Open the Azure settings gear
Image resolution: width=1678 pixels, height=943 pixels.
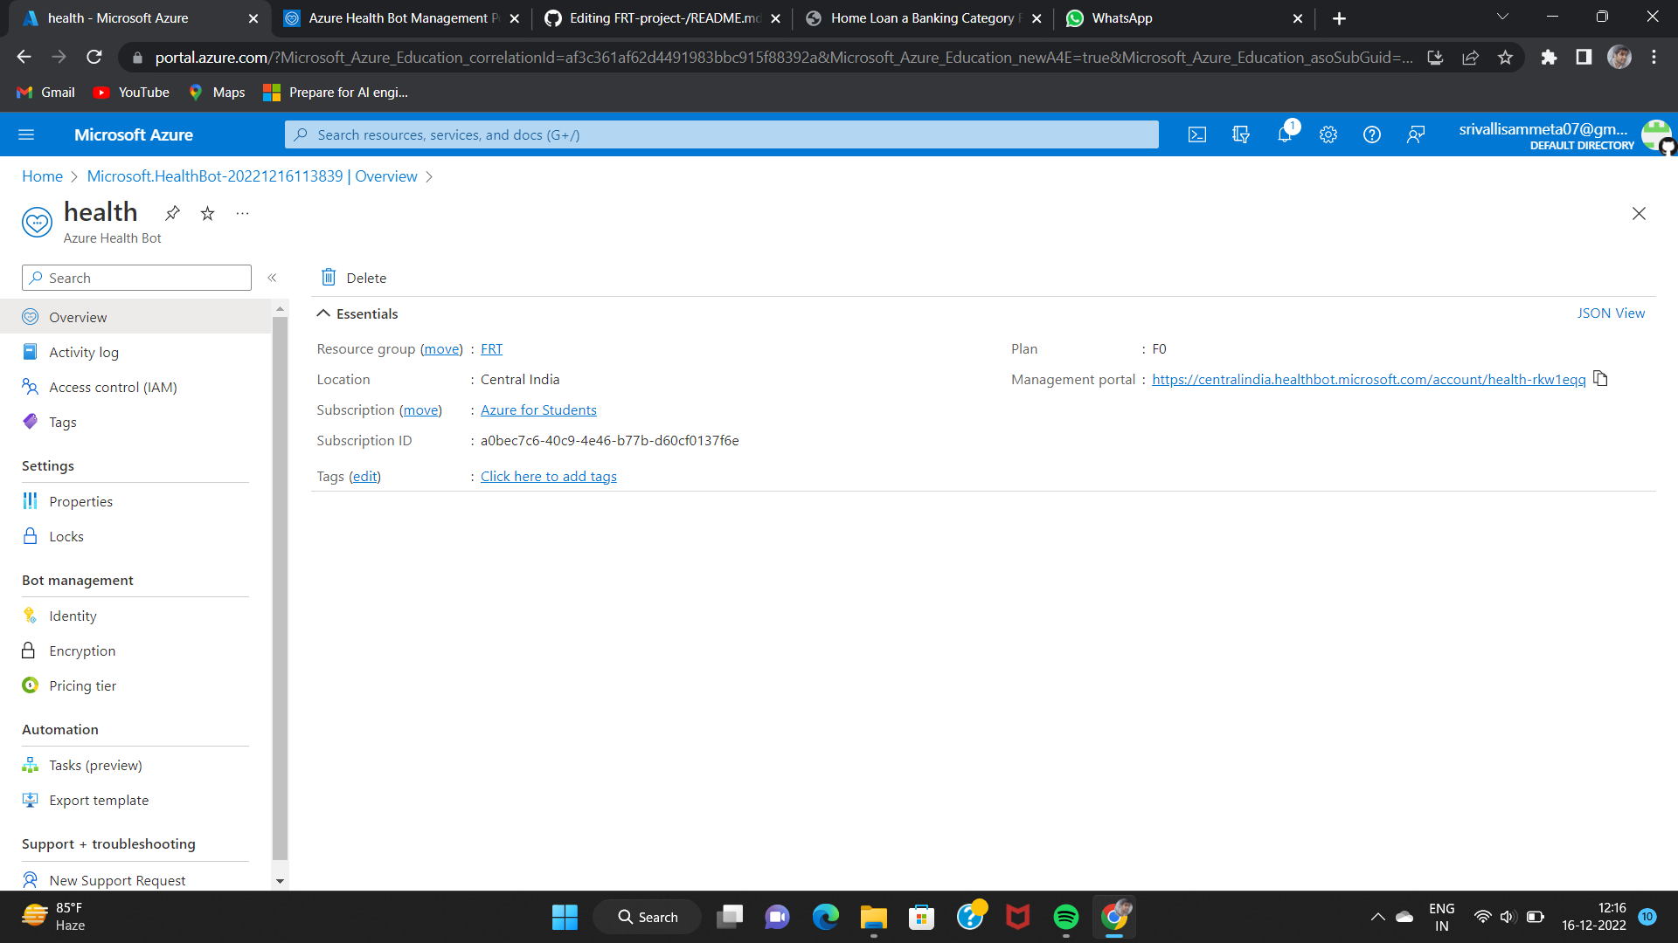click(x=1328, y=134)
